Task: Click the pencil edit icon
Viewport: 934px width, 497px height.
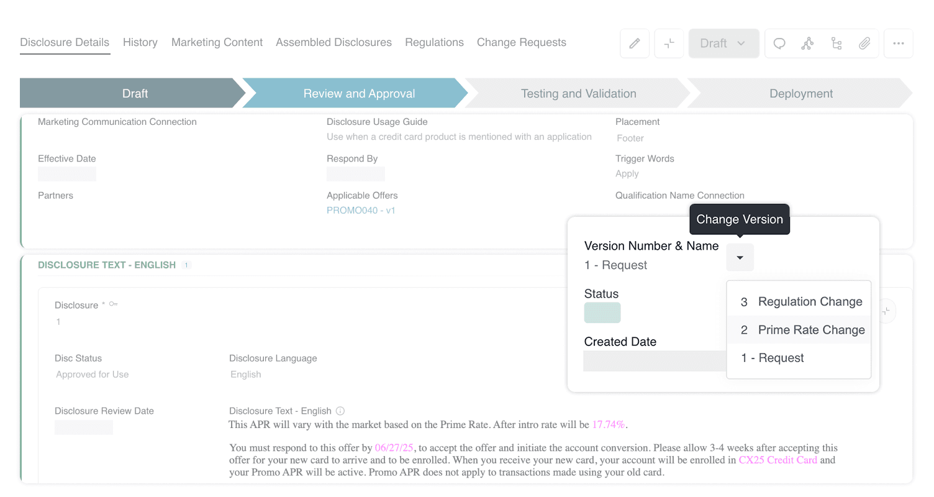Action: click(x=634, y=43)
